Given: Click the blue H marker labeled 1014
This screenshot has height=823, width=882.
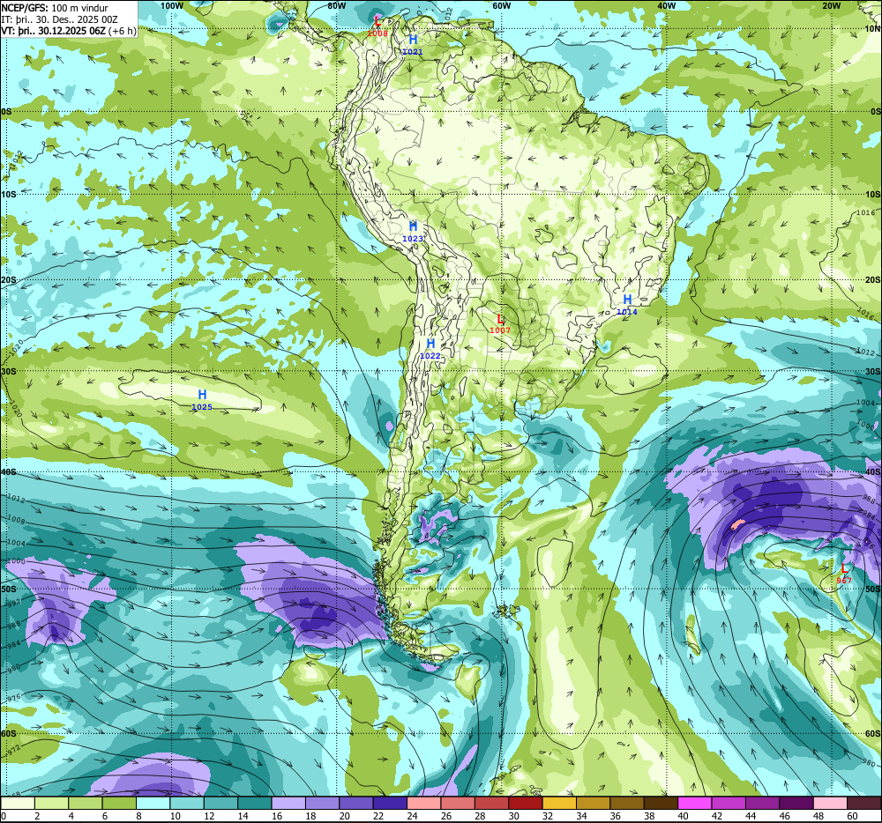Looking at the screenshot, I should point(627,300).
